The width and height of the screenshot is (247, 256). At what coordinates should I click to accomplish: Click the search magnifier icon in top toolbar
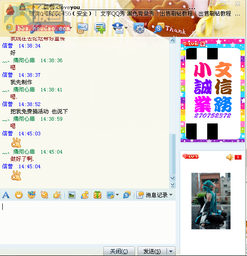click(x=159, y=28)
